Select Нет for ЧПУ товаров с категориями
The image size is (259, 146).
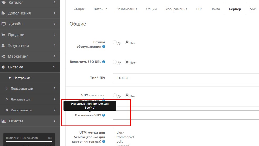coord(127,95)
